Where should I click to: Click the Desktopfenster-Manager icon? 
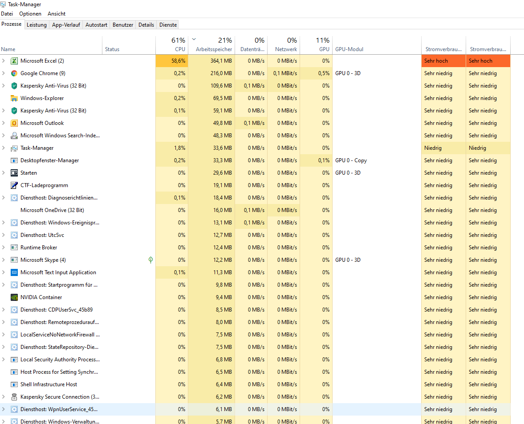[14, 160]
